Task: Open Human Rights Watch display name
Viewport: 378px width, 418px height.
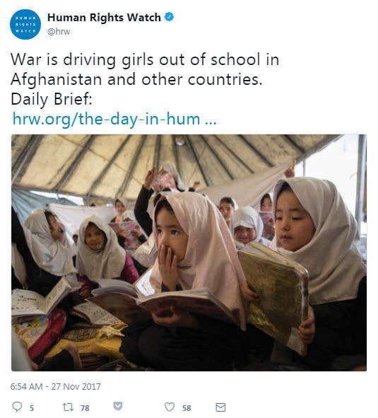Action: (104, 17)
